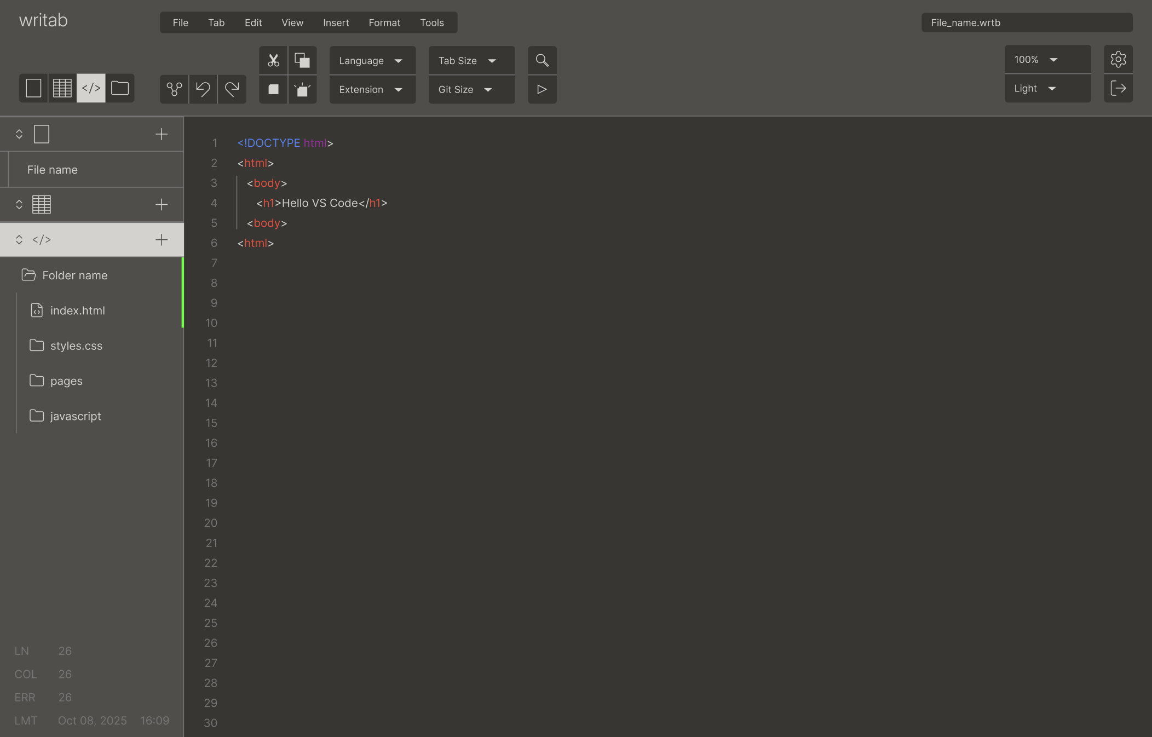This screenshot has width=1152, height=737.
Task: Open the 100% zoom dropdown
Action: [1047, 59]
